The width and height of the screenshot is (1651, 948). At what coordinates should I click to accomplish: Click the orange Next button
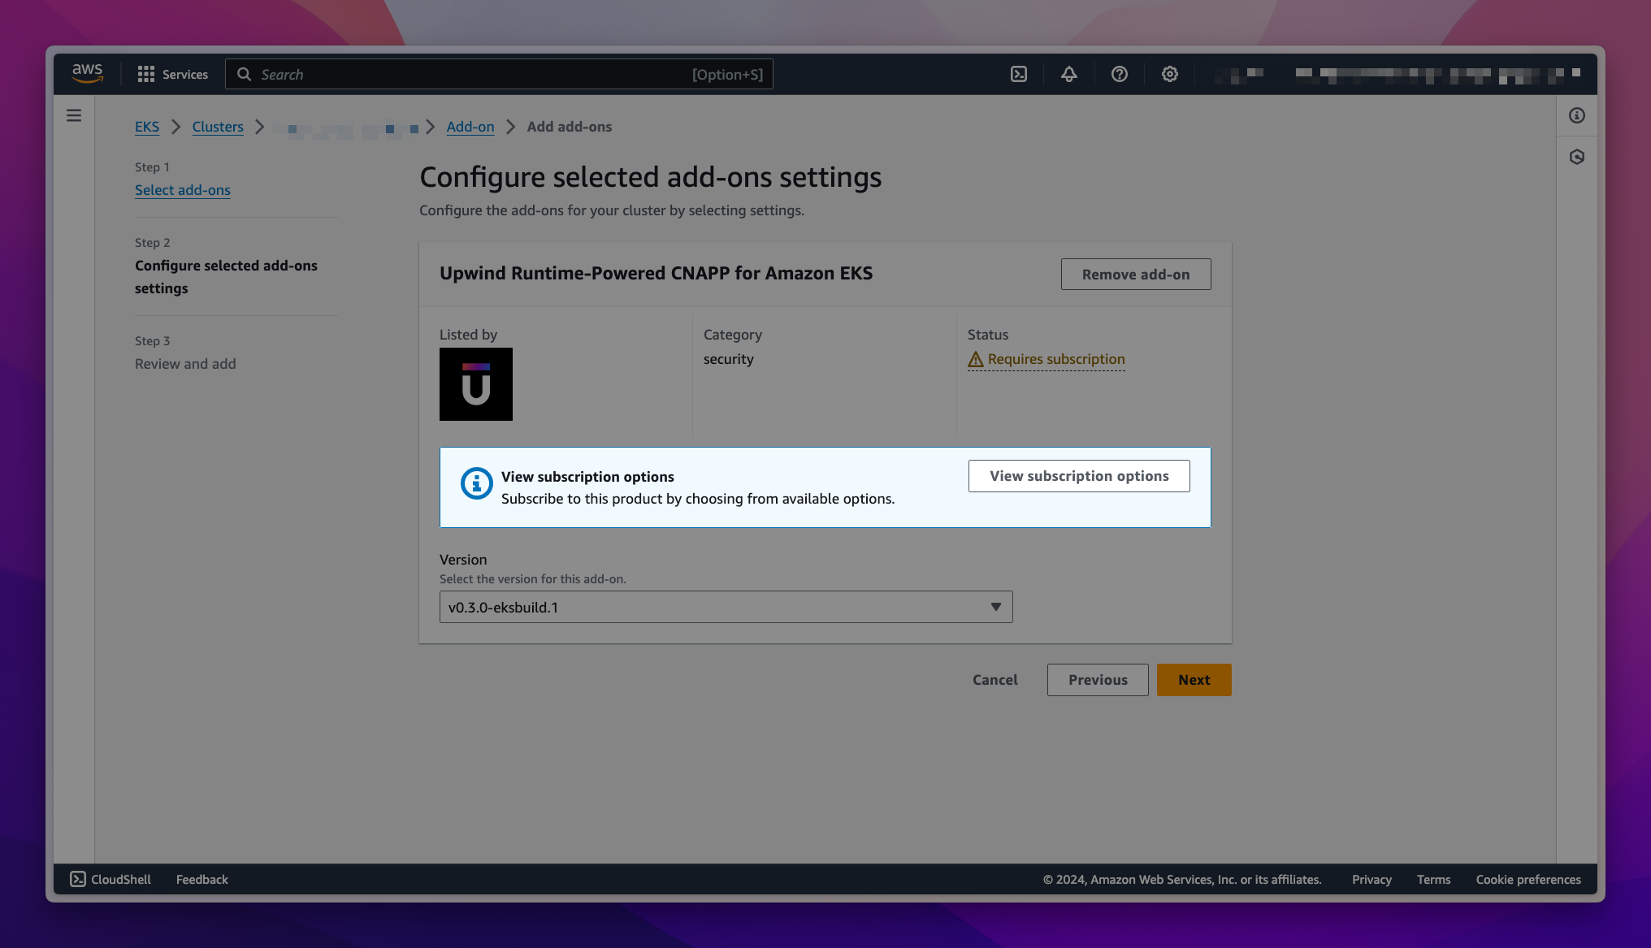[1194, 680]
